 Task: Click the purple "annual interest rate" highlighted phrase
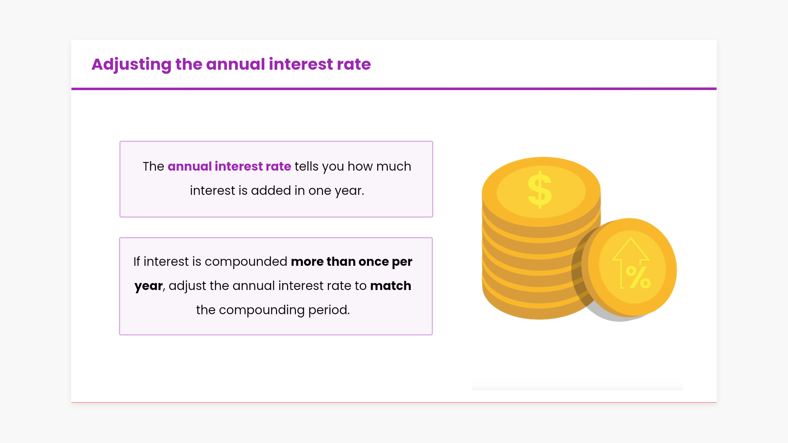pyautogui.click(x=229, y=167)
